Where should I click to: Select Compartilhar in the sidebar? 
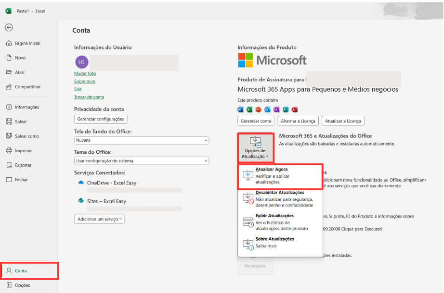click(27, 87)
